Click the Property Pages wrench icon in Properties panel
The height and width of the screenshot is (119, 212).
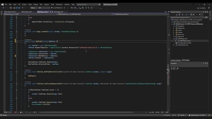click(x=178, y=69)
